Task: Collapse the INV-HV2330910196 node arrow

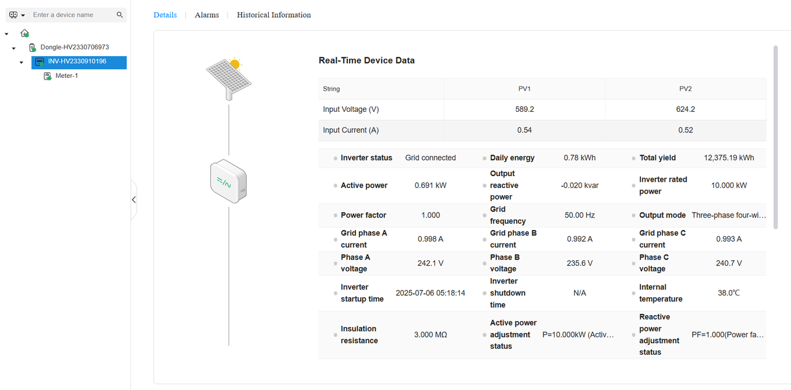Action: click(x=21, y=62)
